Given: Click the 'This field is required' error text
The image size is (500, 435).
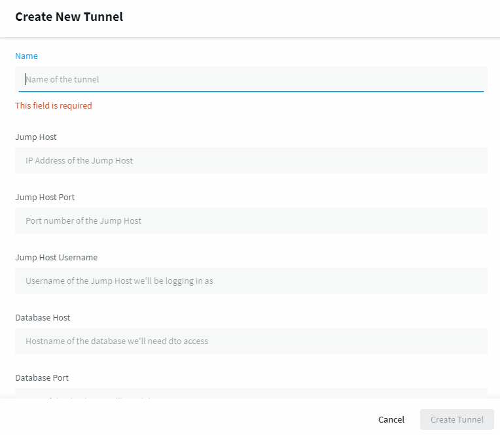Looking at the screenshot, I should pos(54,105).
